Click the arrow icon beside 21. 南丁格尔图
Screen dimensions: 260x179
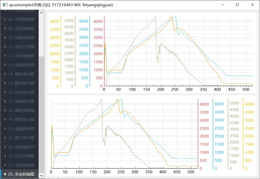point(5,138)
